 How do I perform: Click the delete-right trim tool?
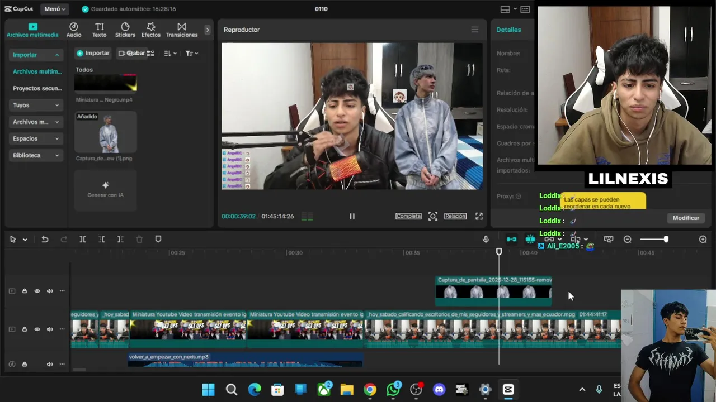[120, 239]
